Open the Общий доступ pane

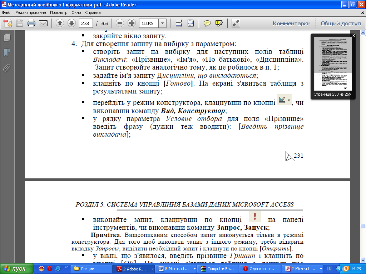tap(341, 24)
